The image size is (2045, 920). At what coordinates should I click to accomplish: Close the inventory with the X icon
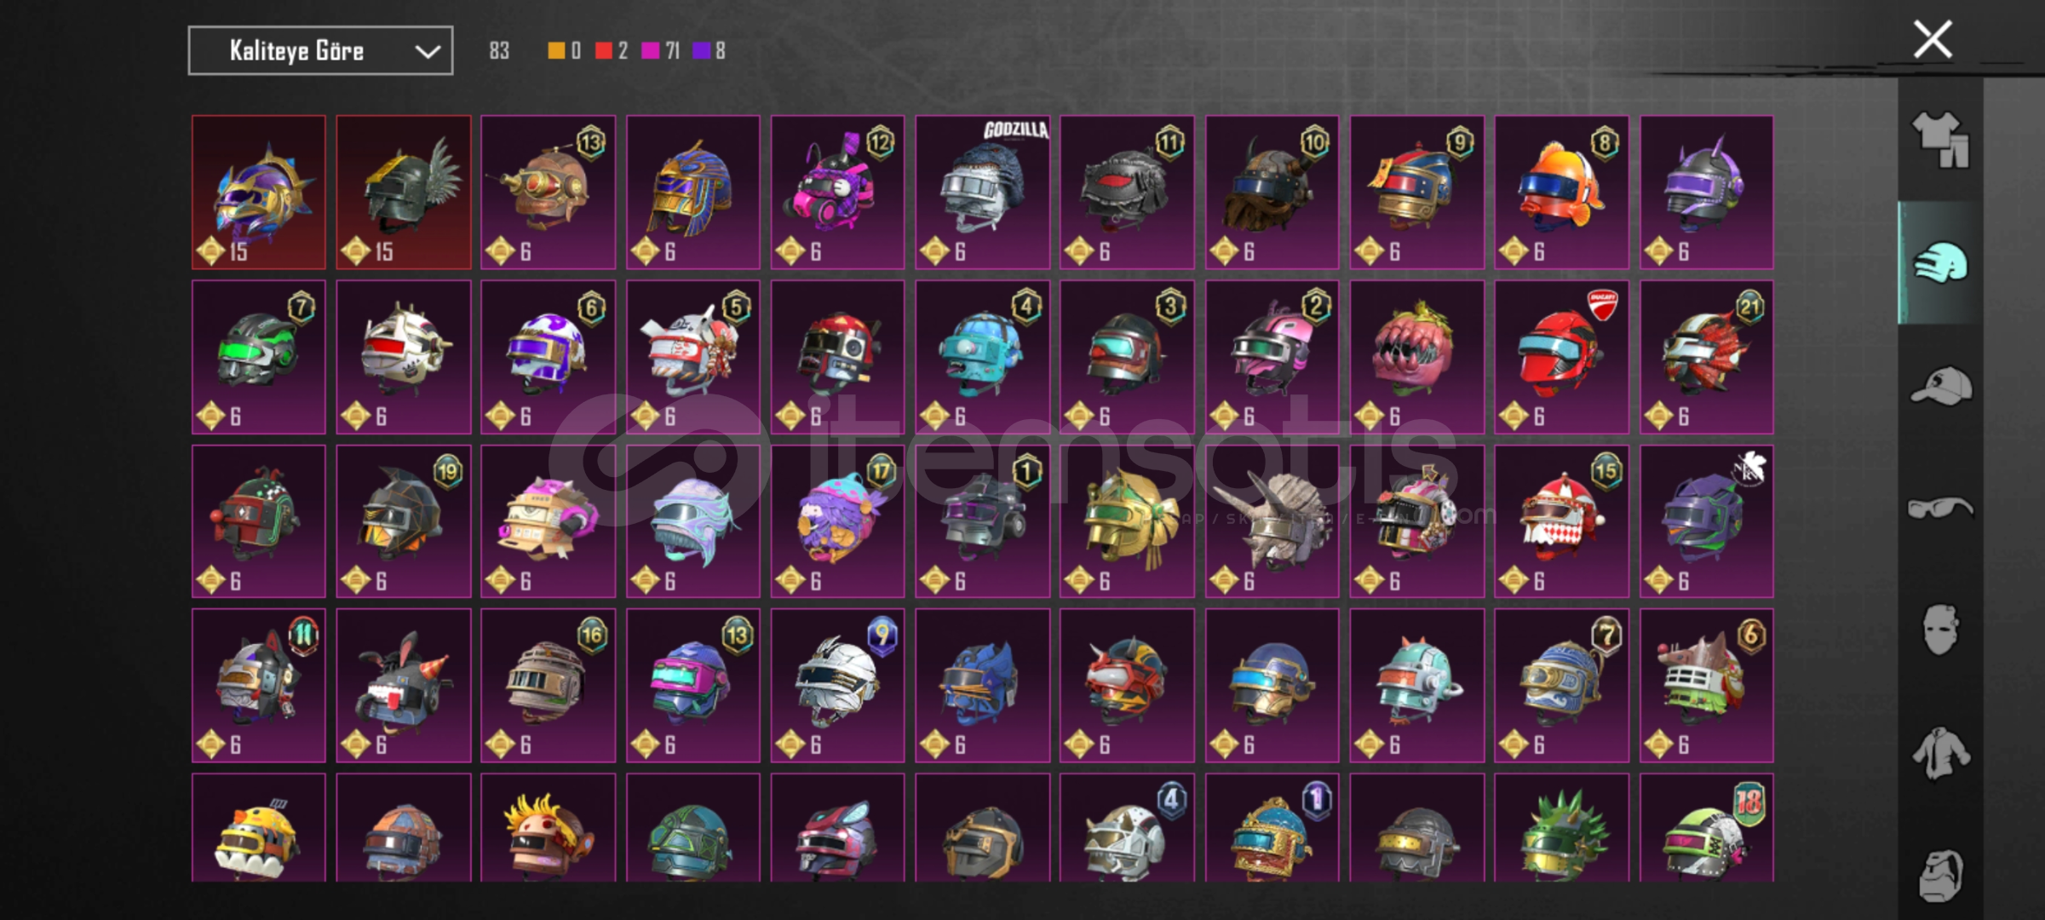(1933, 39)
